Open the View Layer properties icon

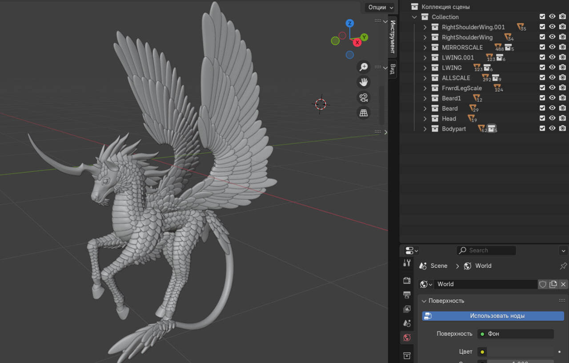pos(407,309)
